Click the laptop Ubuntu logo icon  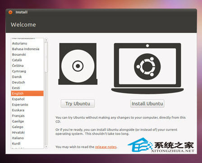(x=147, y=68)
